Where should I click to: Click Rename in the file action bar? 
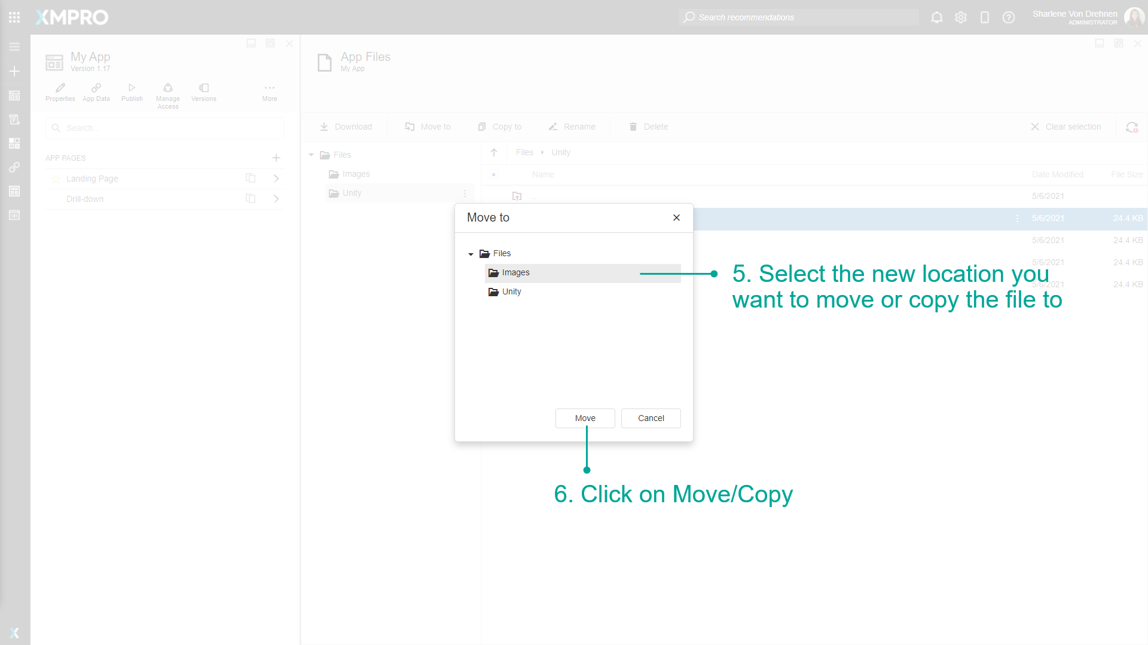coord(572,127)
